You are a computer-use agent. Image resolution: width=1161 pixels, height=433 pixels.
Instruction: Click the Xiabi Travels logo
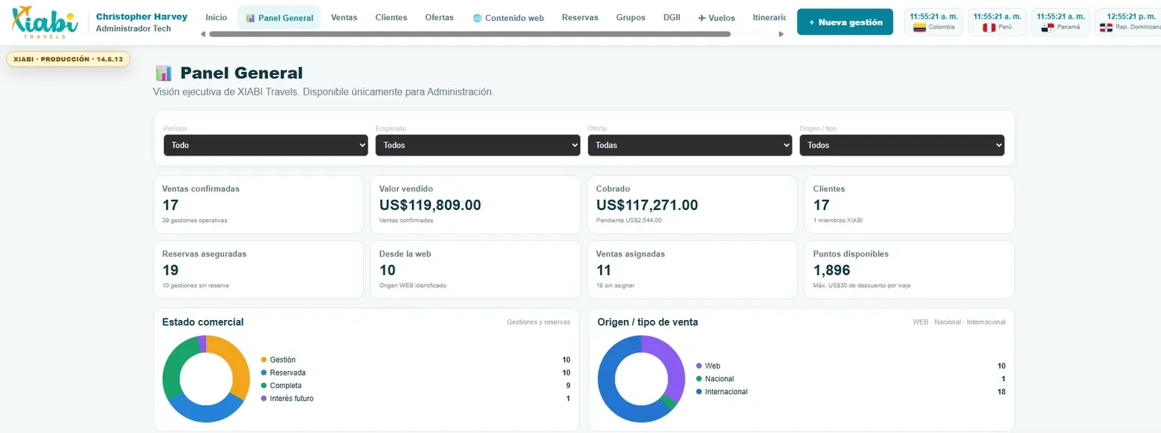click(x=44, y=22)
